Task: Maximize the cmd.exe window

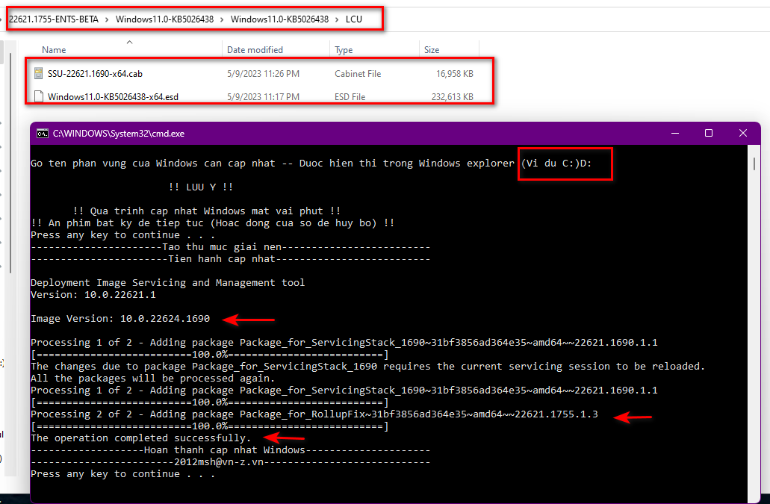Action: (x=709, y=133)
